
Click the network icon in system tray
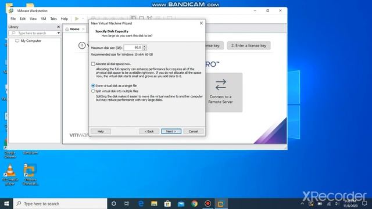[328, 204]
